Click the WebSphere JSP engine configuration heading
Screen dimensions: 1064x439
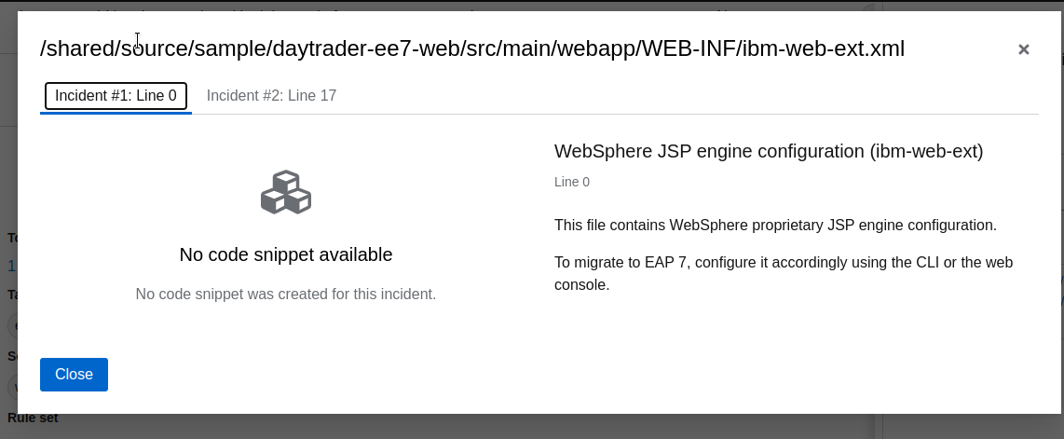click(769, 151)
